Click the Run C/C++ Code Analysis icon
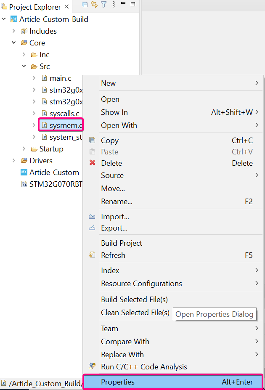Screen dimensions: 265x390 click(x=93, y=366)
